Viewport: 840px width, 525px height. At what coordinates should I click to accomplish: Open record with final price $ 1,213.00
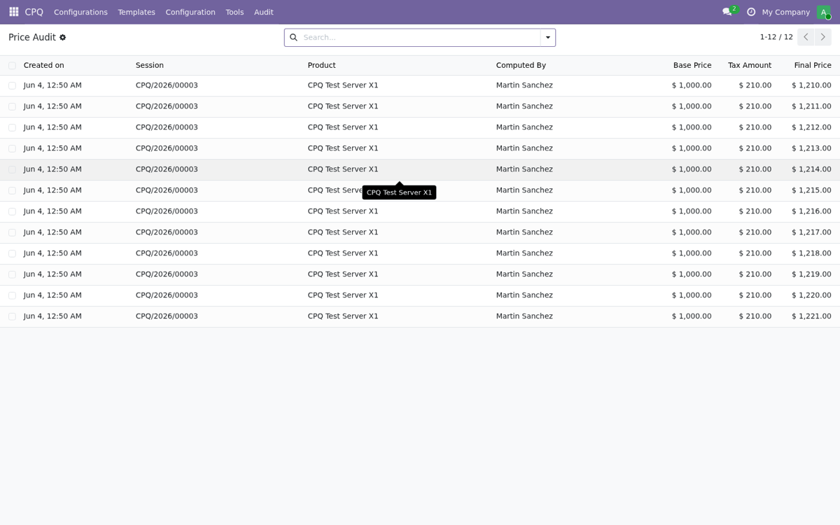tap(420, 148)
